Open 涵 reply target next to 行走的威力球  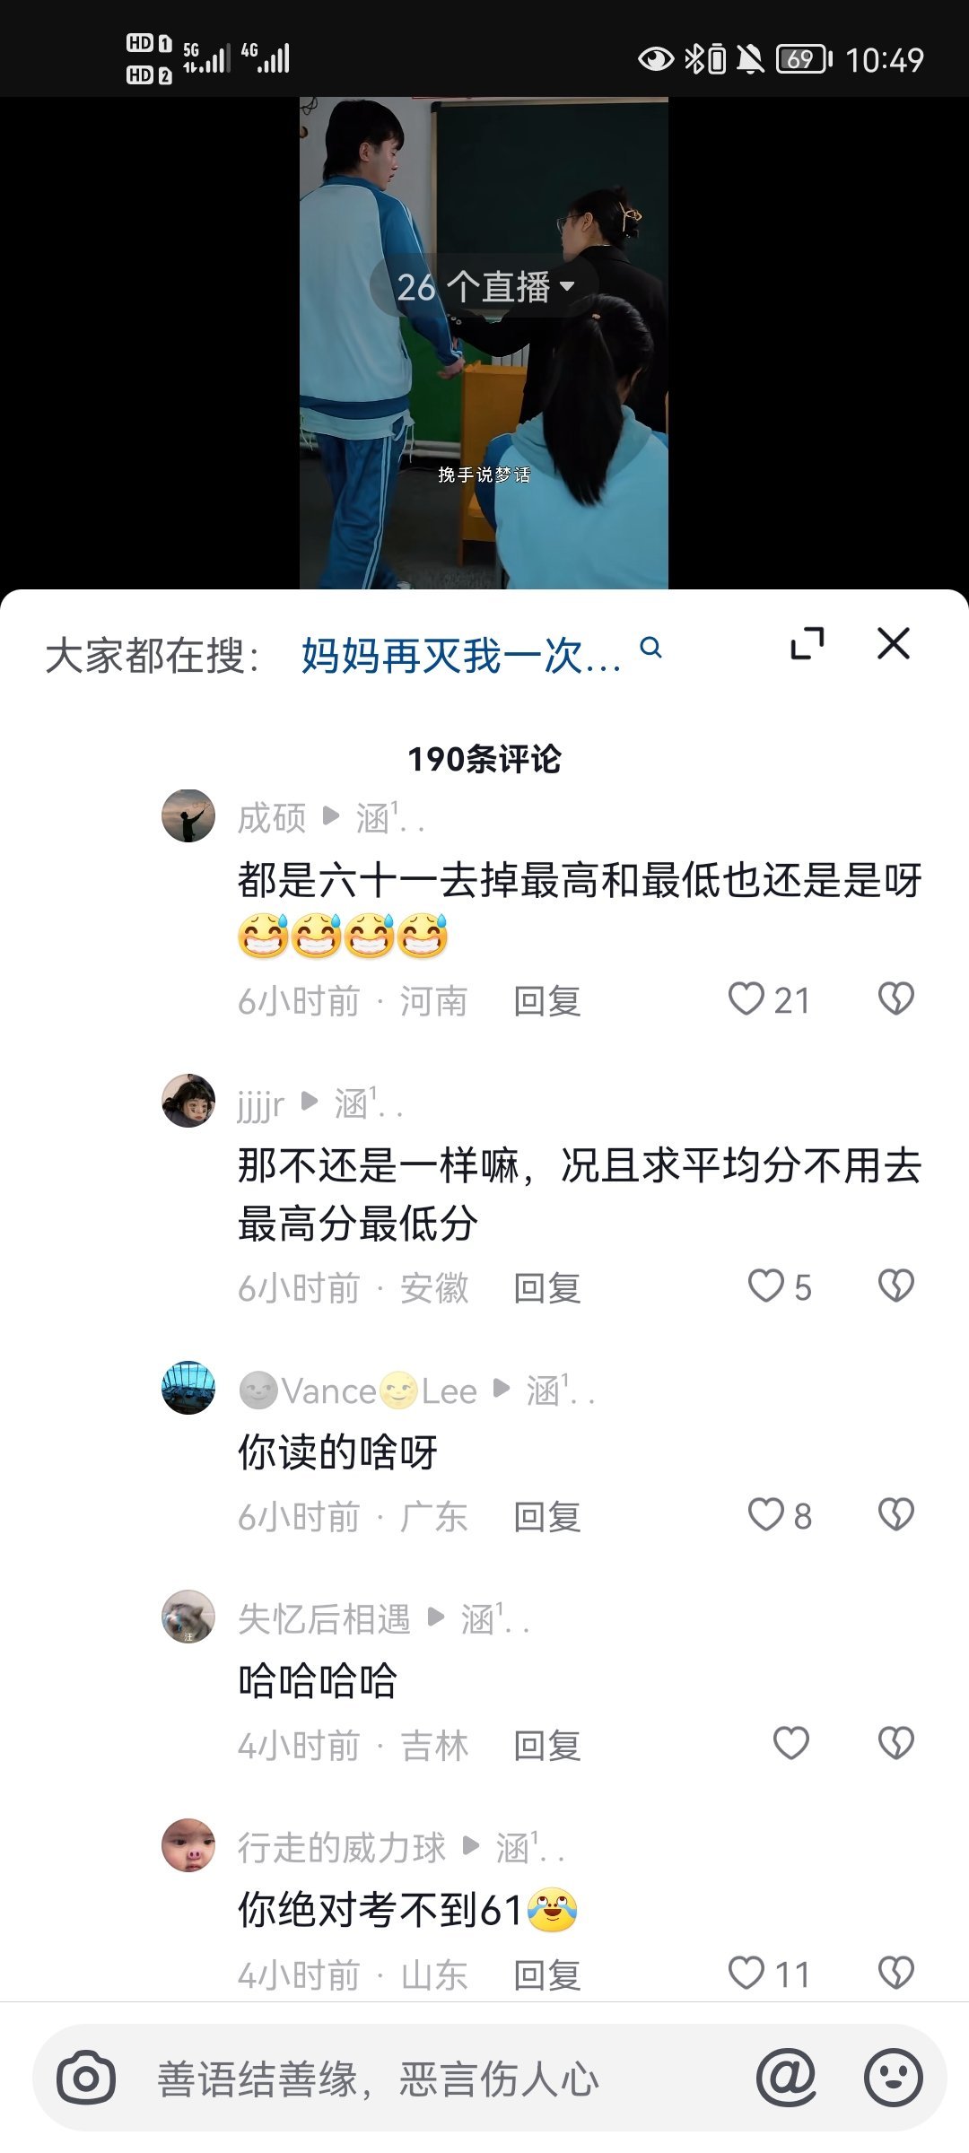point(529,1848)
